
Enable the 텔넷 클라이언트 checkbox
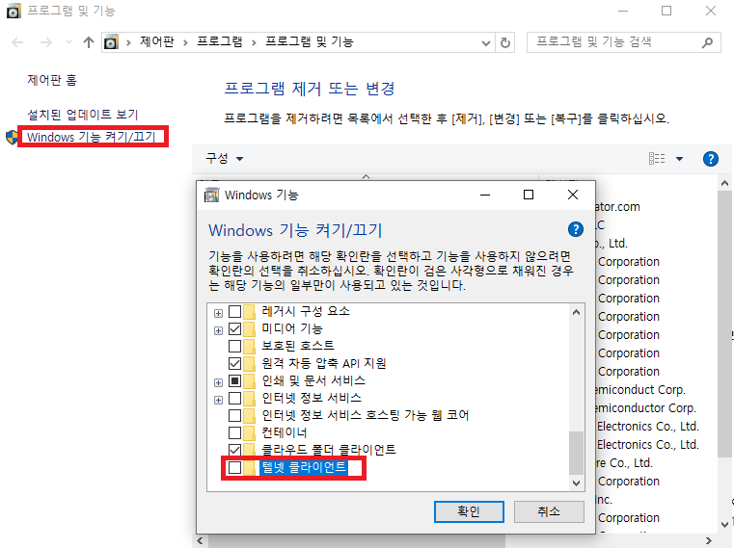coord(235,467)
